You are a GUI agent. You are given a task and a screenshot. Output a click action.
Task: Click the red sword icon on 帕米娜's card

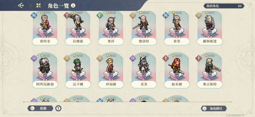coord(165,58)
